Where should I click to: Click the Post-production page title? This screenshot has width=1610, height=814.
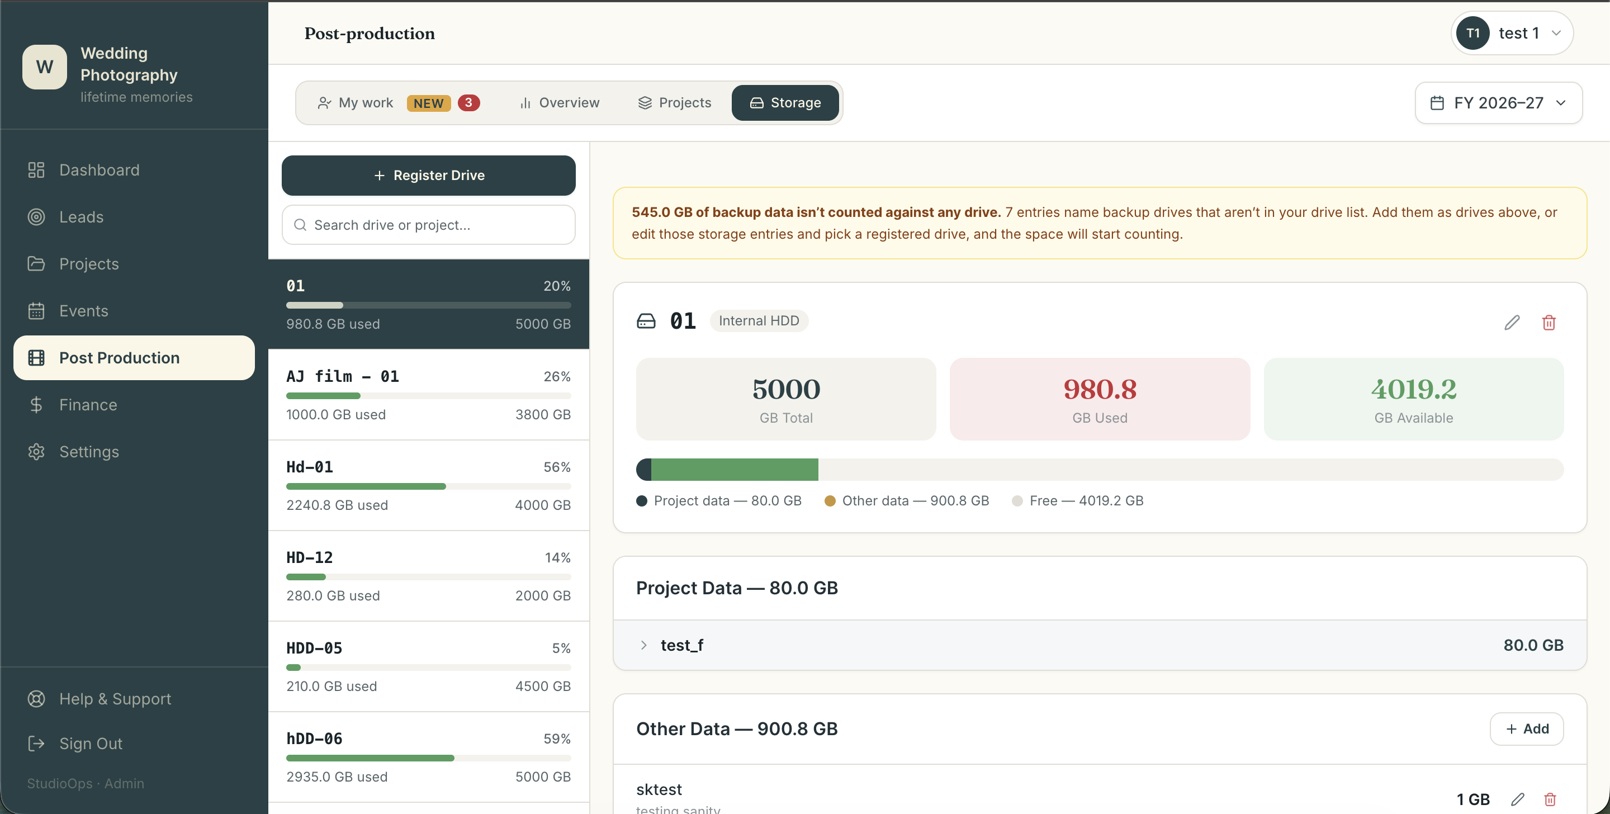pos(370,33)
